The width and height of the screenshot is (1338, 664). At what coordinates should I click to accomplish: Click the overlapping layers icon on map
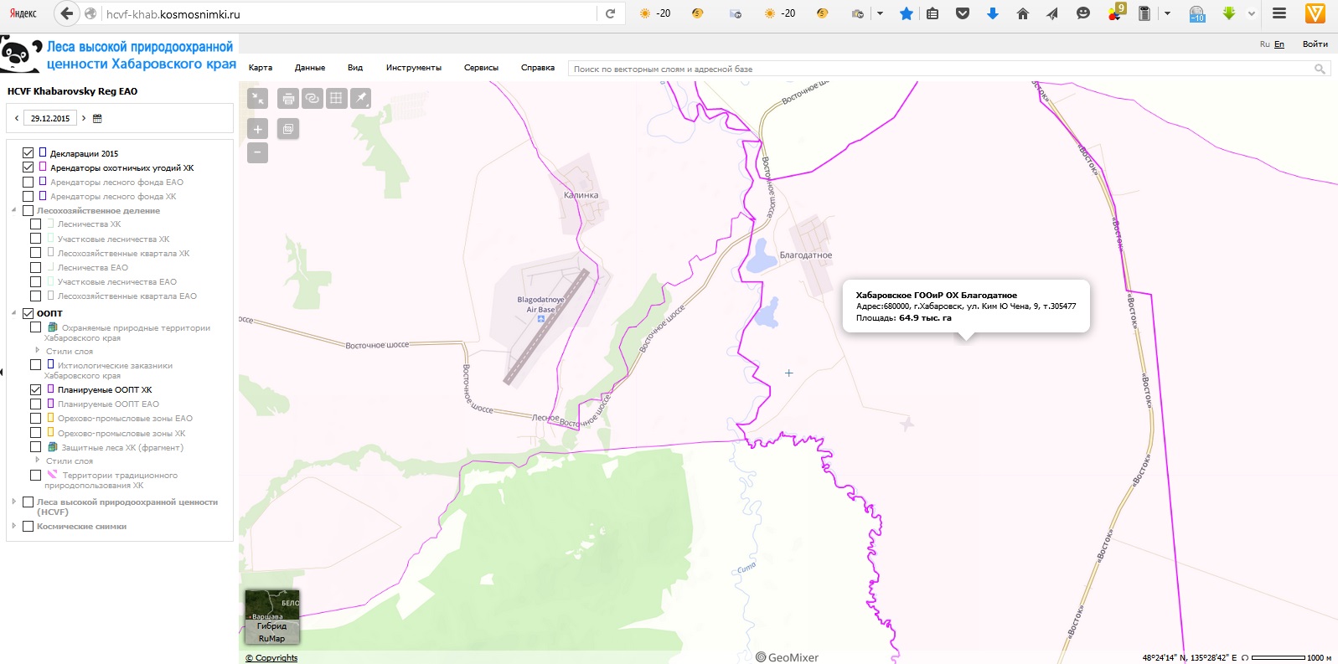(288, 129)
